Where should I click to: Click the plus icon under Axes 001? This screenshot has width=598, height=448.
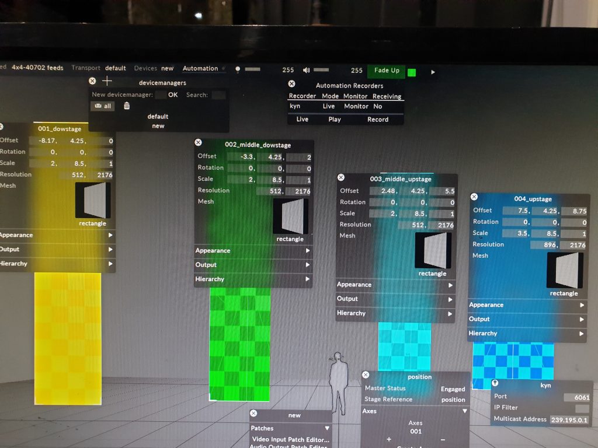[x=389, y=439]
